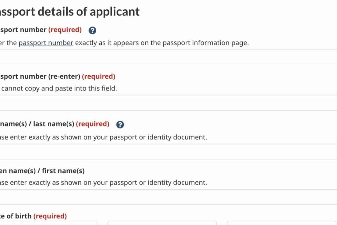This screenshot has height=225, width=337.
Task: Click the 'first name(s)' field label
Action: (x=42, y=171)
